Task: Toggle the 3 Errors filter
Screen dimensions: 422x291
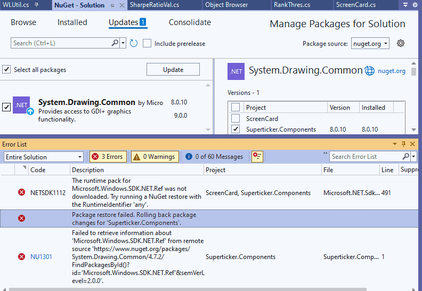Action: pyautogui.click(x=108, y=156)
